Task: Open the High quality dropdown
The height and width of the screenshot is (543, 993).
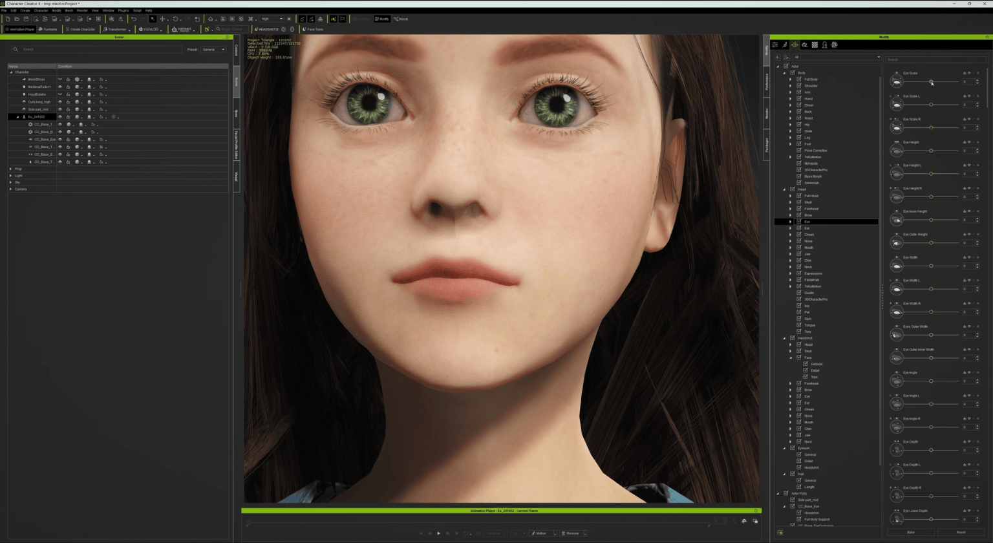Action: 272,19
